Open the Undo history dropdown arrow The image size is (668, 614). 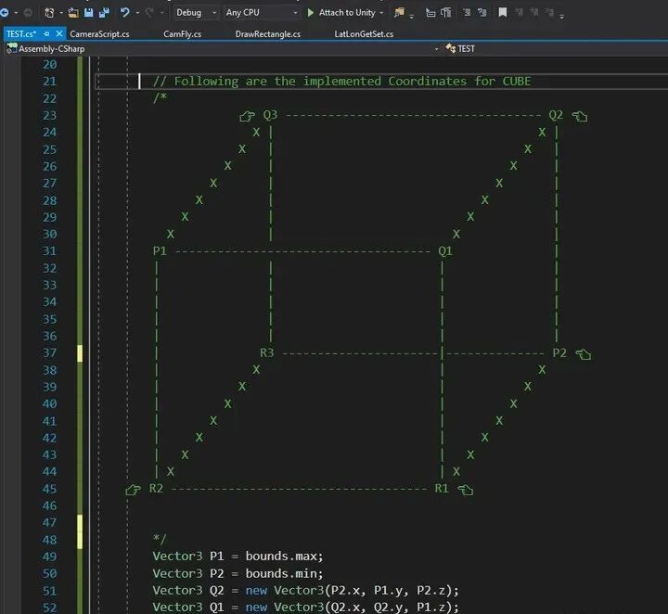coord(137,13)
